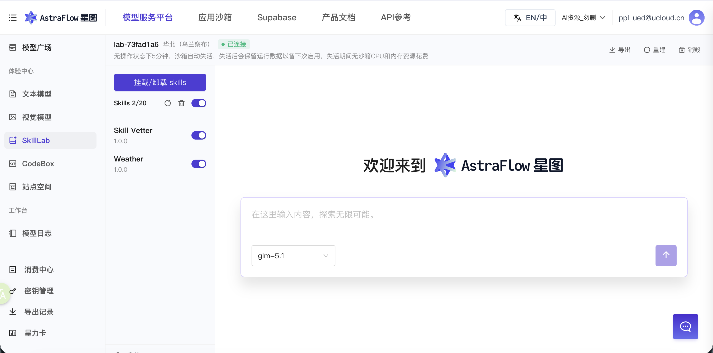Toggle the master Skills 2/20 switch
The image size is (713, 353).
click(199, 103)
